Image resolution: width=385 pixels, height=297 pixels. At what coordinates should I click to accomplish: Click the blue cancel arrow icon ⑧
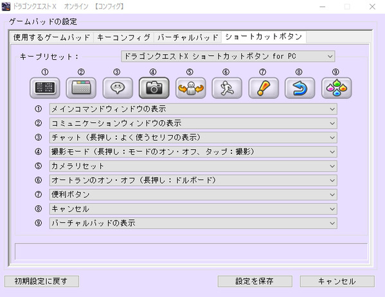(300, 88)
